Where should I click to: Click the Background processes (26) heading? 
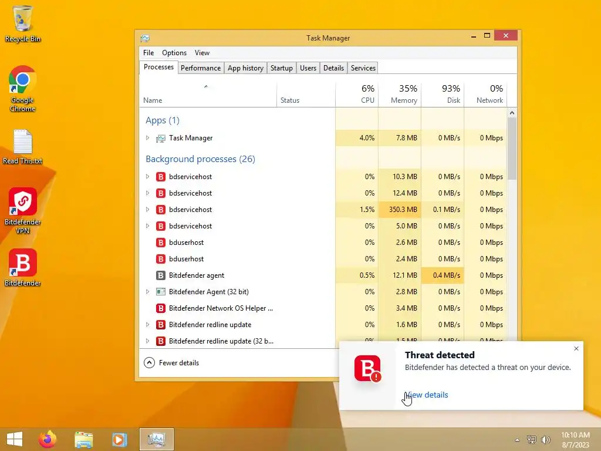coord(201,159)
